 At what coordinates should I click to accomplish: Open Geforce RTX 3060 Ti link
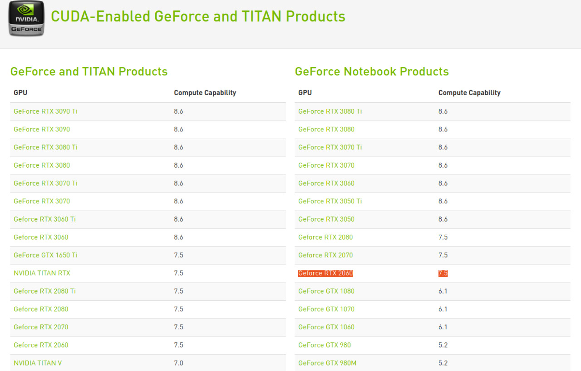coord(44,219)
